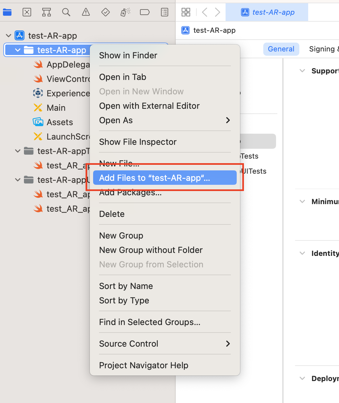The width and height of the screenshot is (339, 403).
Task: Collapse the Supported section chevron
Action: click(302, 71)
